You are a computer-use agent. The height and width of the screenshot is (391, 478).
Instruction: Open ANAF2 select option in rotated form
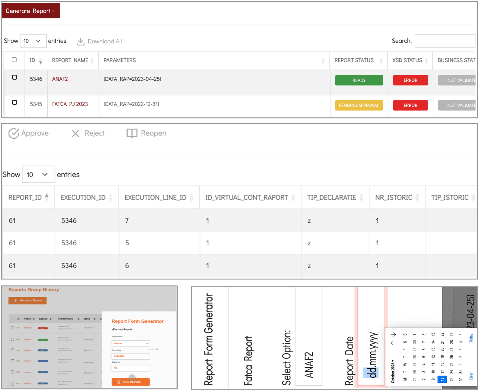309,336
